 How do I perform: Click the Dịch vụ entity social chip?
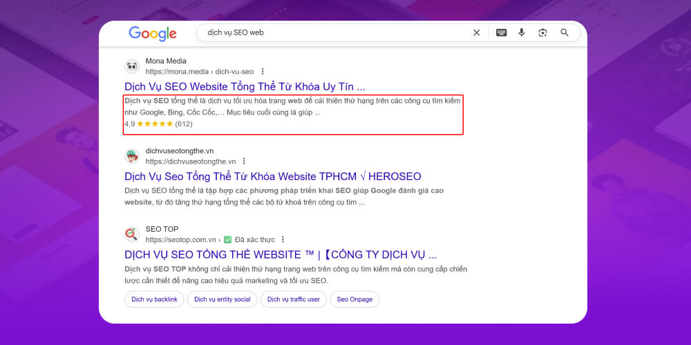(222, 299)
